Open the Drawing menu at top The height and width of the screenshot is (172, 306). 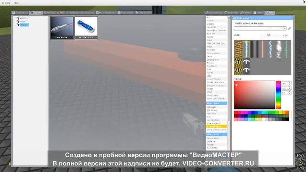coord(6,3)
